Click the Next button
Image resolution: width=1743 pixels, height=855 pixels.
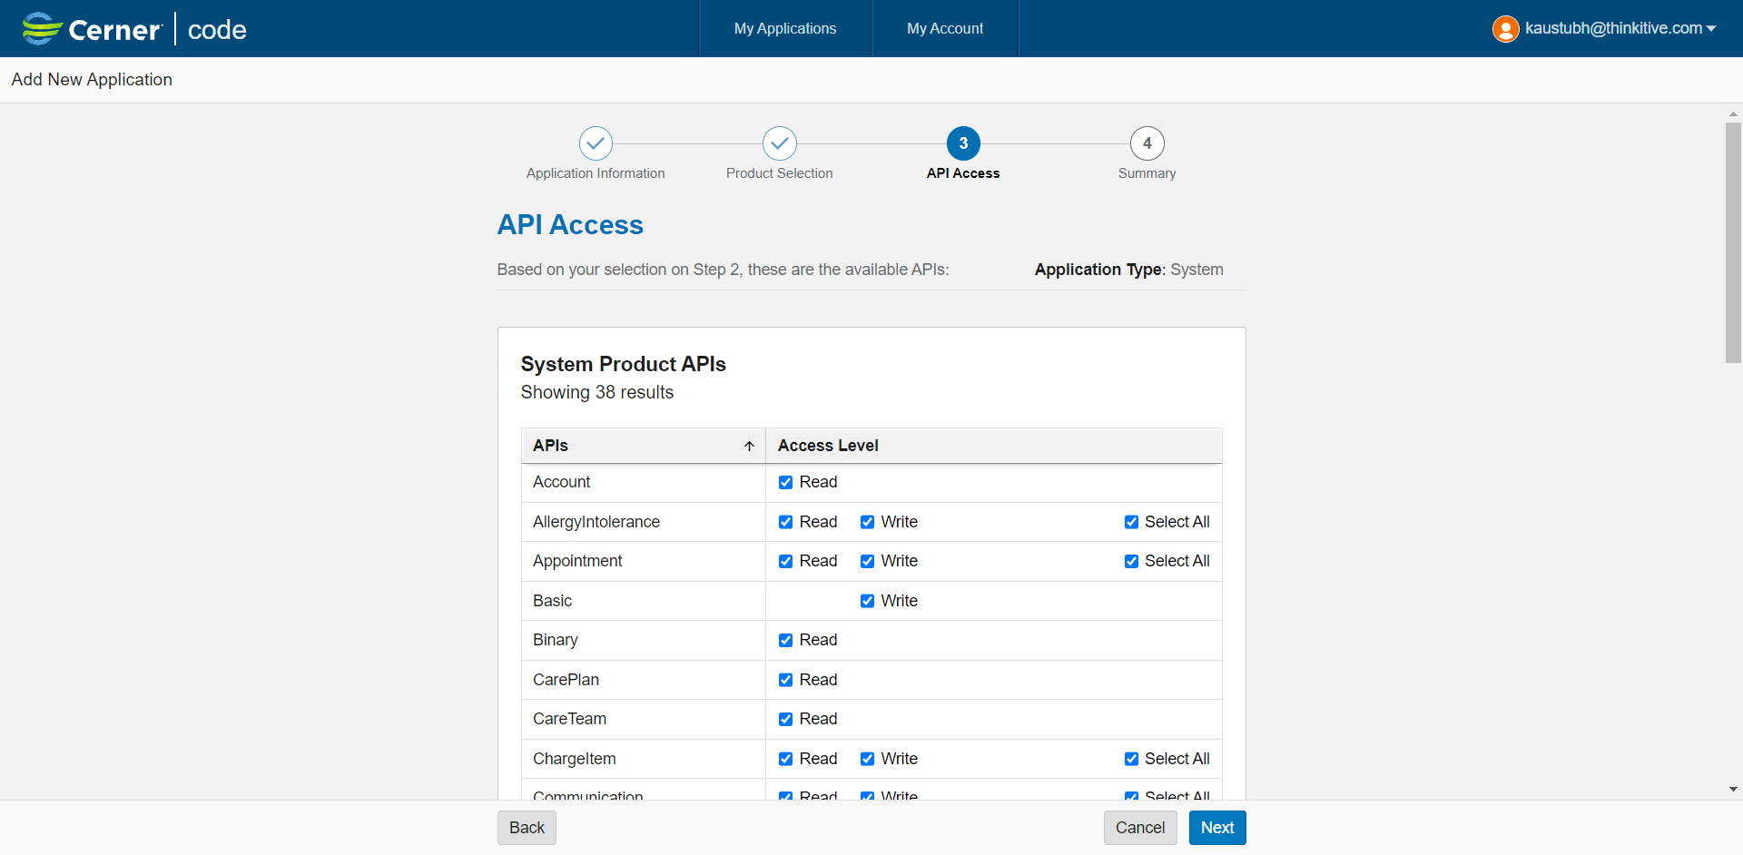[x=1217, y=828]
